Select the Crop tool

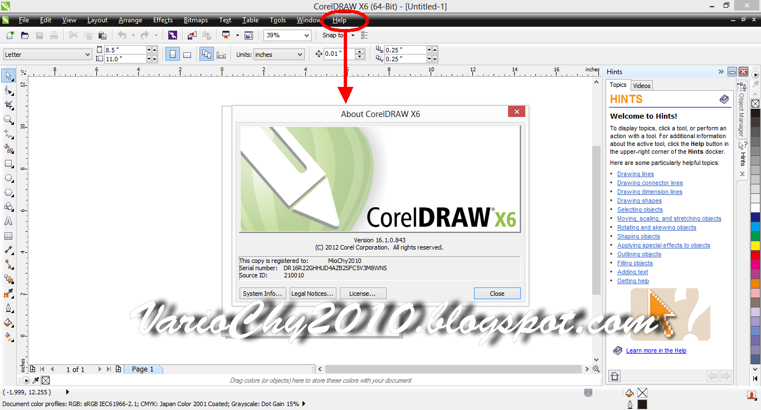click(x=8, y=105)
